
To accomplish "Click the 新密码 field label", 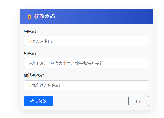I will [30, 53].
